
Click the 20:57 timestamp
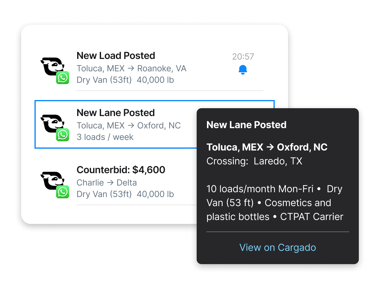pos(243,57)
